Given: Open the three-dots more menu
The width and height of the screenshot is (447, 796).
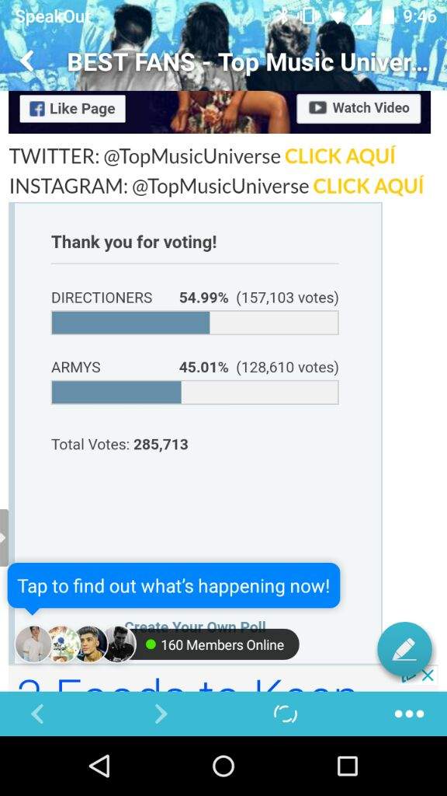Looking at the screenshot, I should point(409,714).
